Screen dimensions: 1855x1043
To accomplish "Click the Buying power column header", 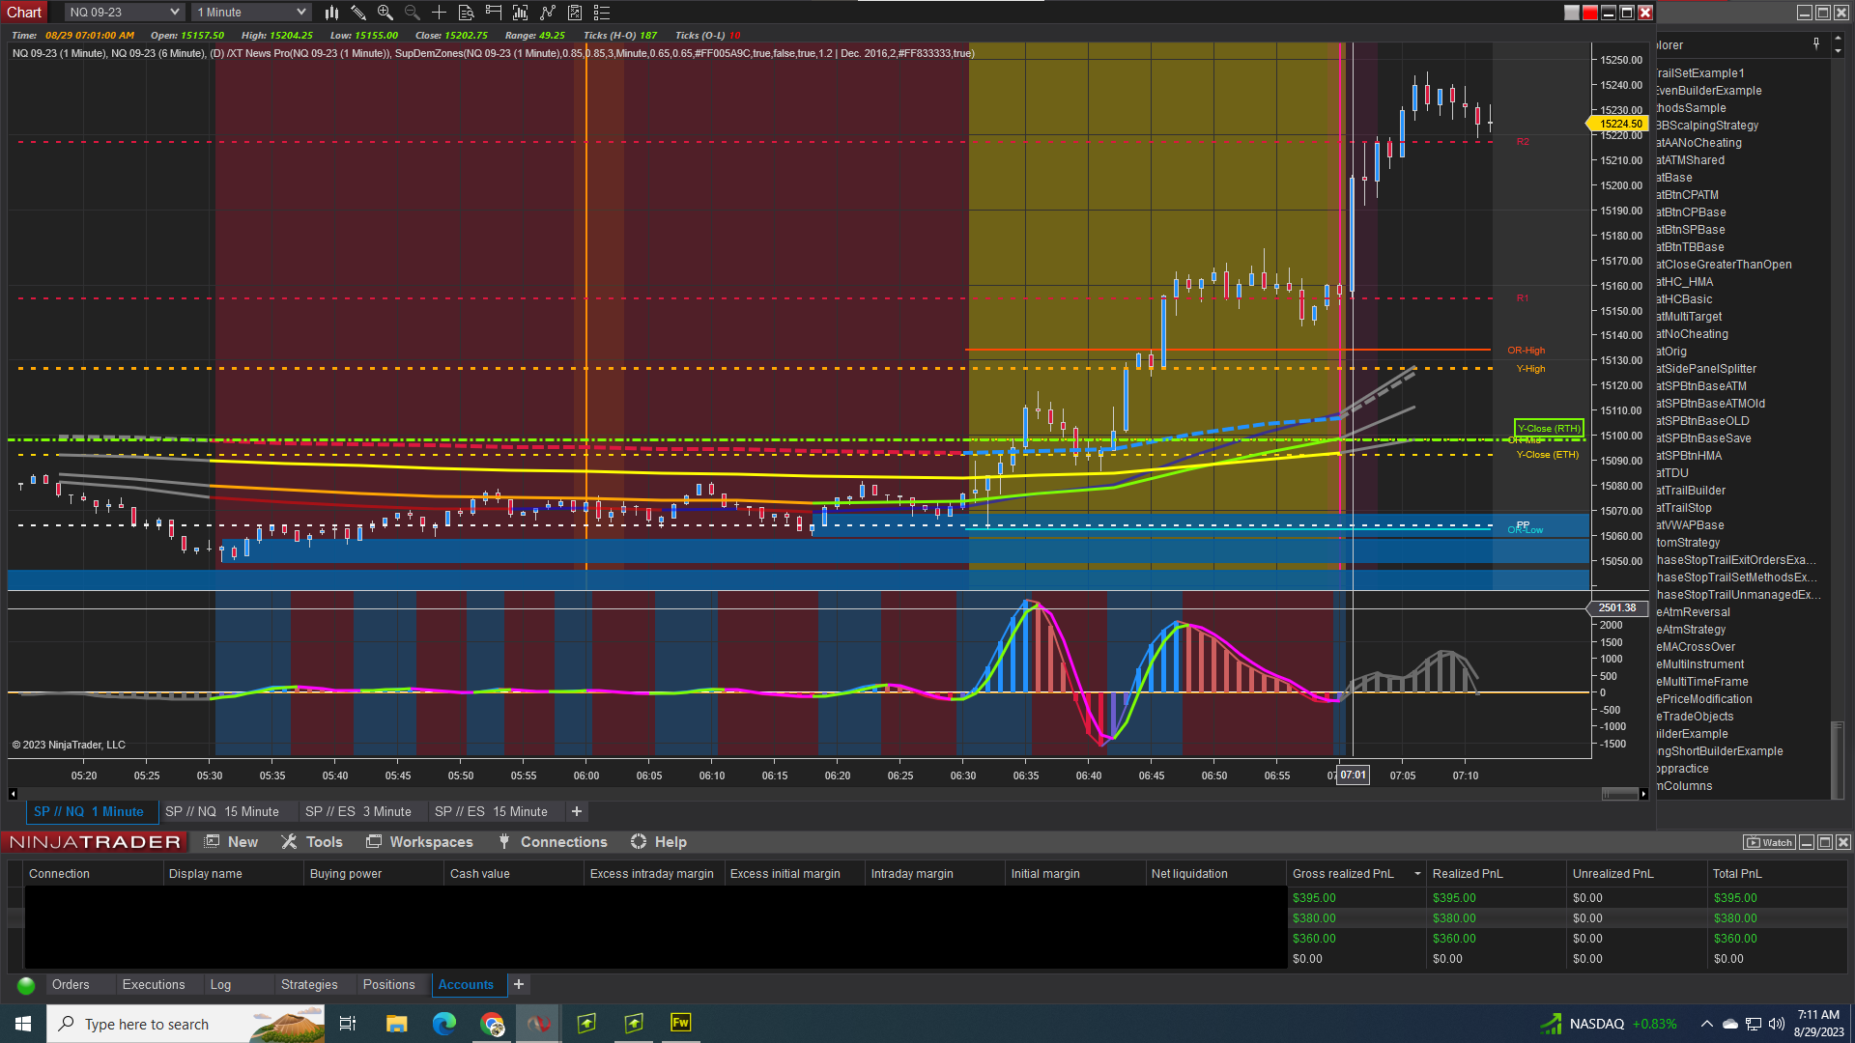I will click(374, 874).
